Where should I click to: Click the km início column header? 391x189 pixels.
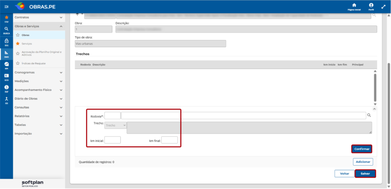[x=330, y=65]
